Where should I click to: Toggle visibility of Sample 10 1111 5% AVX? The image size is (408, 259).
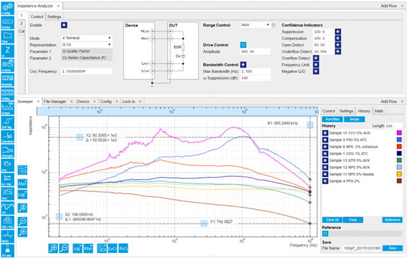[x=325, y=133]
